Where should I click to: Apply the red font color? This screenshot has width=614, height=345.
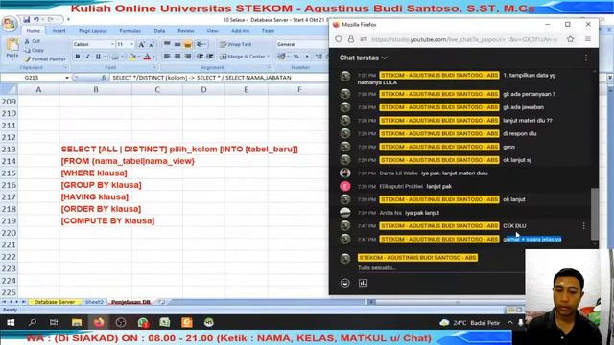tap(147, 57)
